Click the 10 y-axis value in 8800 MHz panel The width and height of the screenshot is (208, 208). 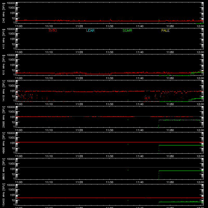pyautogui.click(x=13, y=174)
